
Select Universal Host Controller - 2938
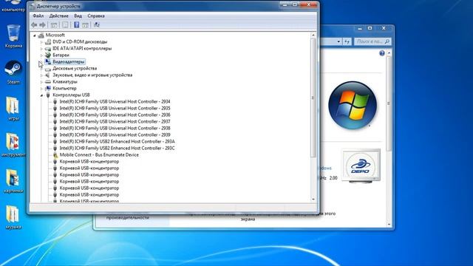(115, 128)
